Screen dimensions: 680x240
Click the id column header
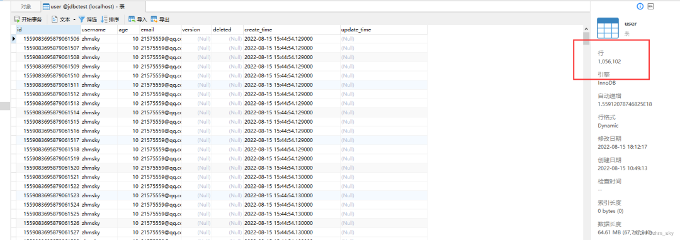pyautogui.click(x=48, y=30)
